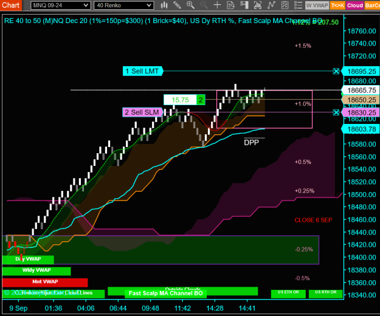Open the indicators line icon
The height and width of the screenshot is (316, 380).
point(271,5)
